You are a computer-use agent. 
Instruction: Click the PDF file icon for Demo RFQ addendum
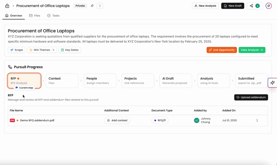point(12,120)
